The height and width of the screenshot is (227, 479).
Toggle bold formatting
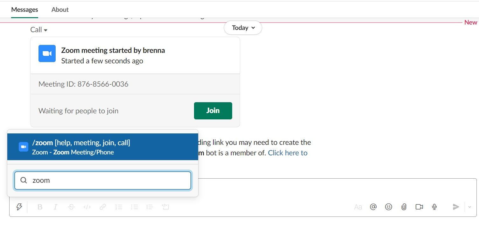40,207
